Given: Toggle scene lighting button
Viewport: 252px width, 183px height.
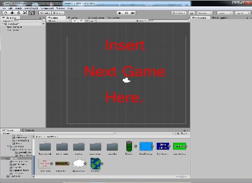Looking at the screenshot, I should [81, 21].
